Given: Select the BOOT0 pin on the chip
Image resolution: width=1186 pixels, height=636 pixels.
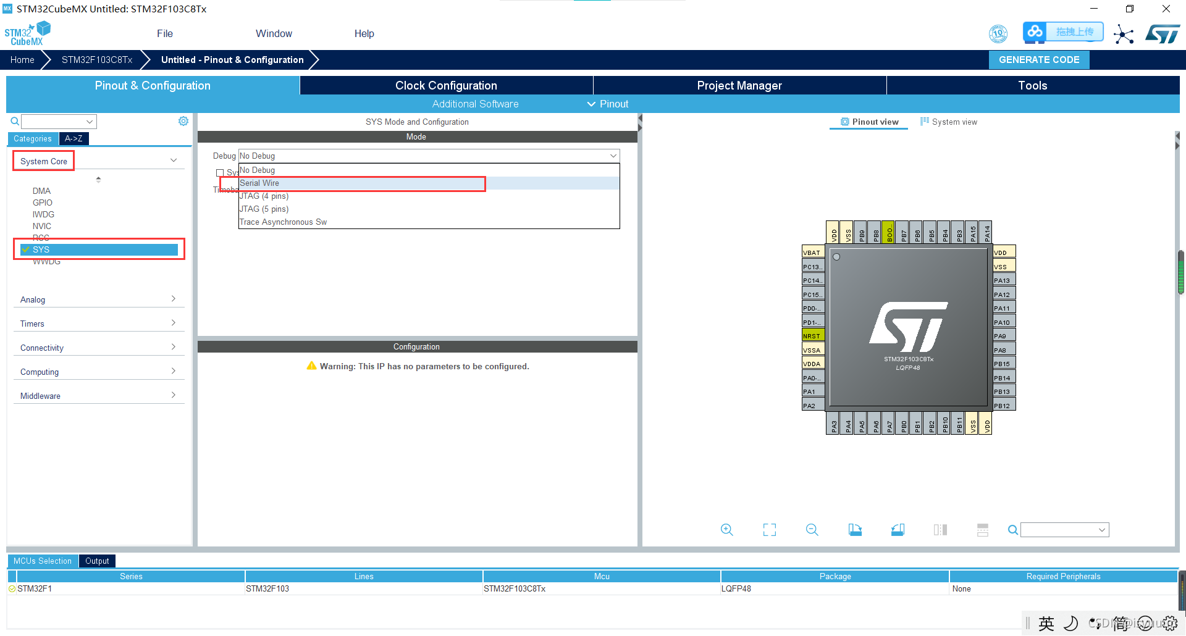Looking at the screenshot, I should [x=889, y=233].
